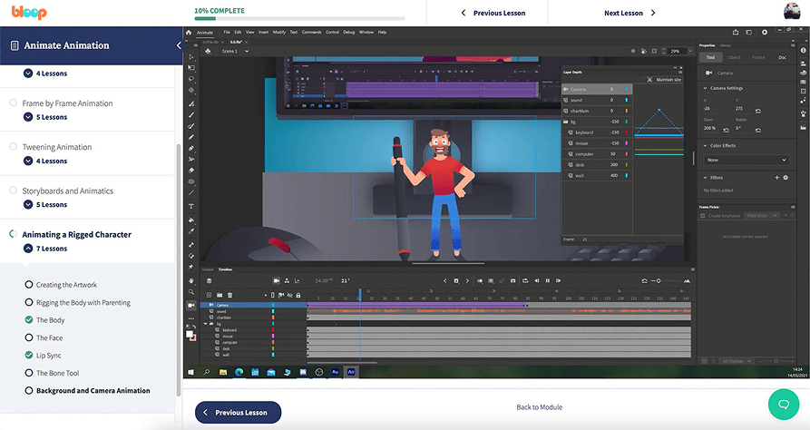The image size is (810, 430).
Task: Pause playback in the timeline controls
Action: coord(548,280)
